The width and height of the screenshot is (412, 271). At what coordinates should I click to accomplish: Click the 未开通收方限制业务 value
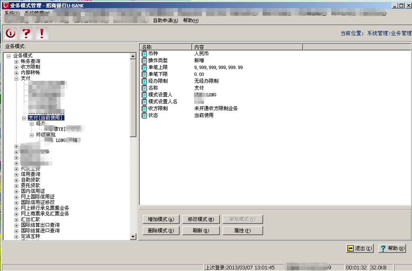pos(216,108)
